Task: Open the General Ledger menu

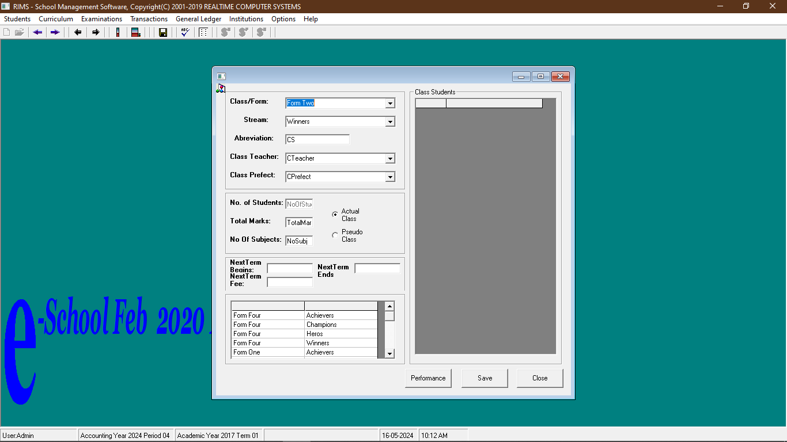Action: coord(198,19)
